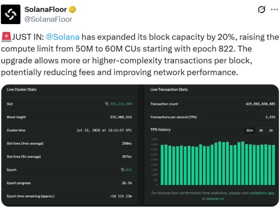Copy the epoch value via copy icon
This screenshot has height=210, width=280.
tap(122, 170)
